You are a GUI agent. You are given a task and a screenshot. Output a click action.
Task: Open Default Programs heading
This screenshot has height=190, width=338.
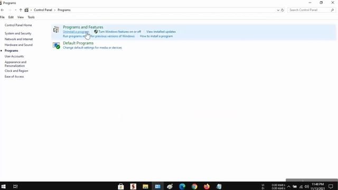tap(78, 43)
